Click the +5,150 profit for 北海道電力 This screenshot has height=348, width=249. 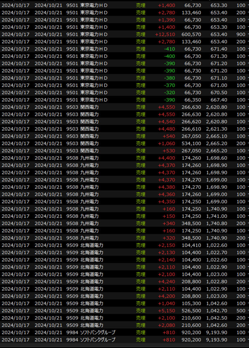pos(166,311)
